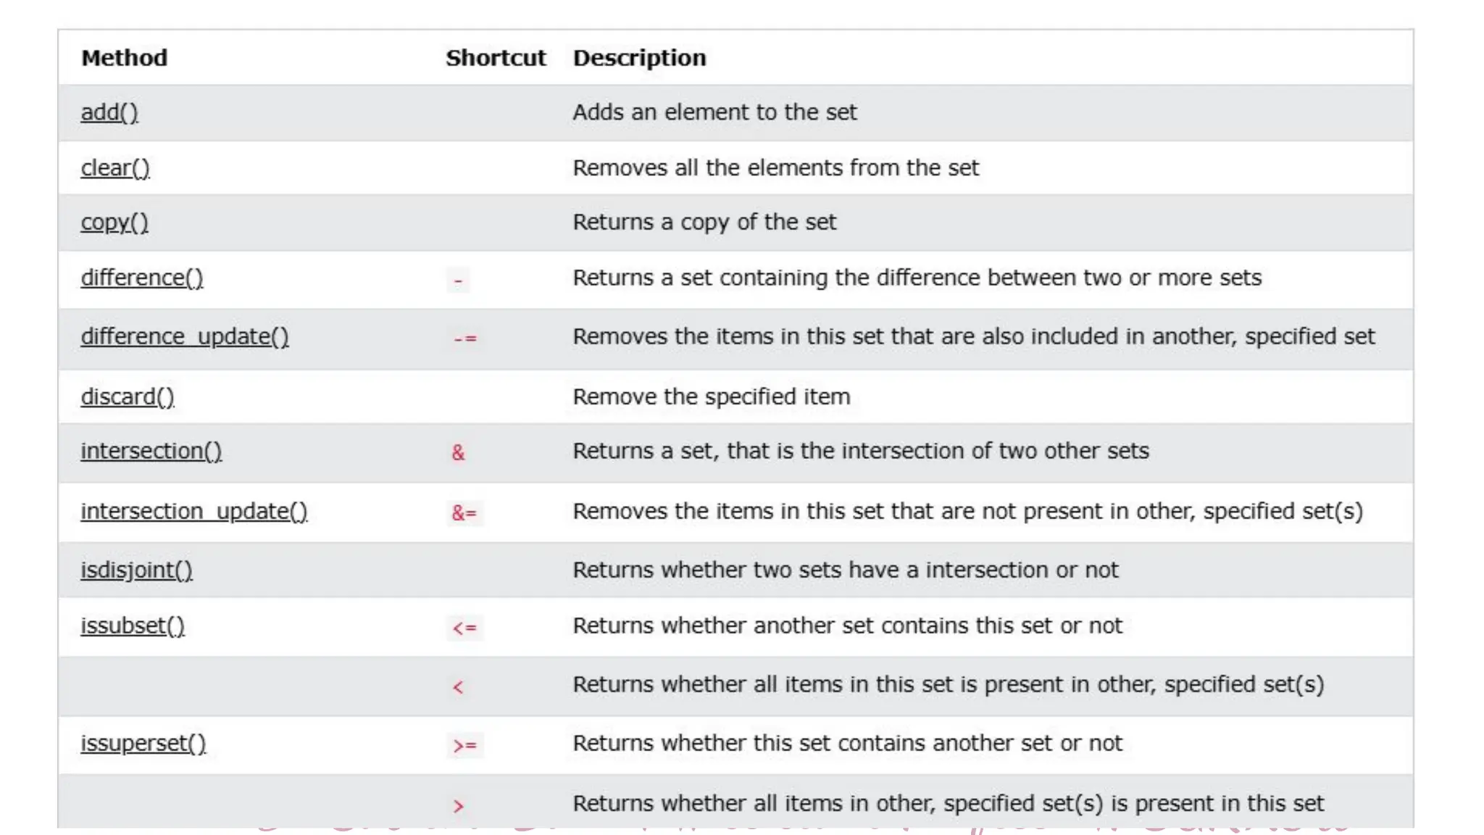Click the "Adds an element to the set" description
Viewport: 1484px width, 835px height.
714,112
